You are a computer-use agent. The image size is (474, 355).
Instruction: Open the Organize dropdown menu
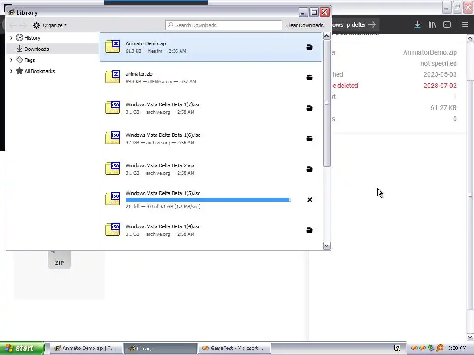point(50,25)
